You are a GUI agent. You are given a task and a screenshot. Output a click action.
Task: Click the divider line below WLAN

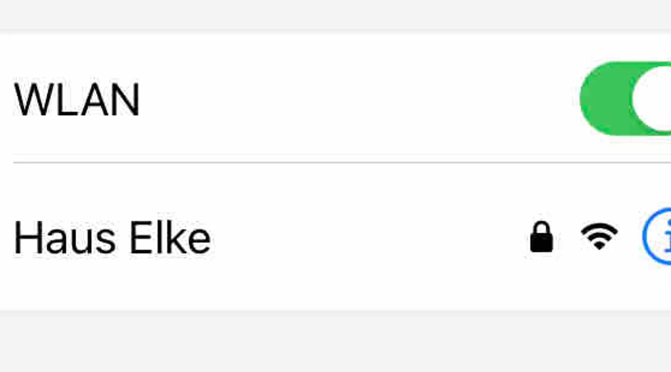(x=335, y=163)
